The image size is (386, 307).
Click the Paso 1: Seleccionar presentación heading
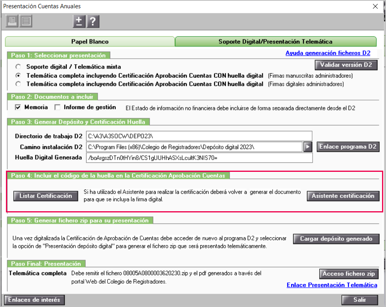(x=58, y=56)
